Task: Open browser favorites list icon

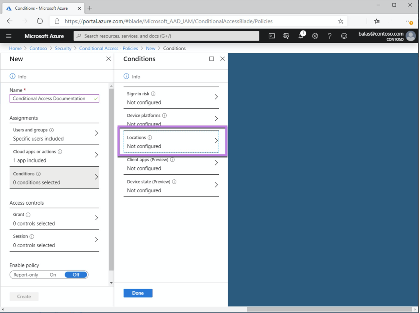Action: (377, 21)
